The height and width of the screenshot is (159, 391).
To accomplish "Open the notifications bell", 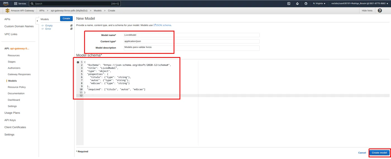I will pyautogui.click(x=297, y=4).
